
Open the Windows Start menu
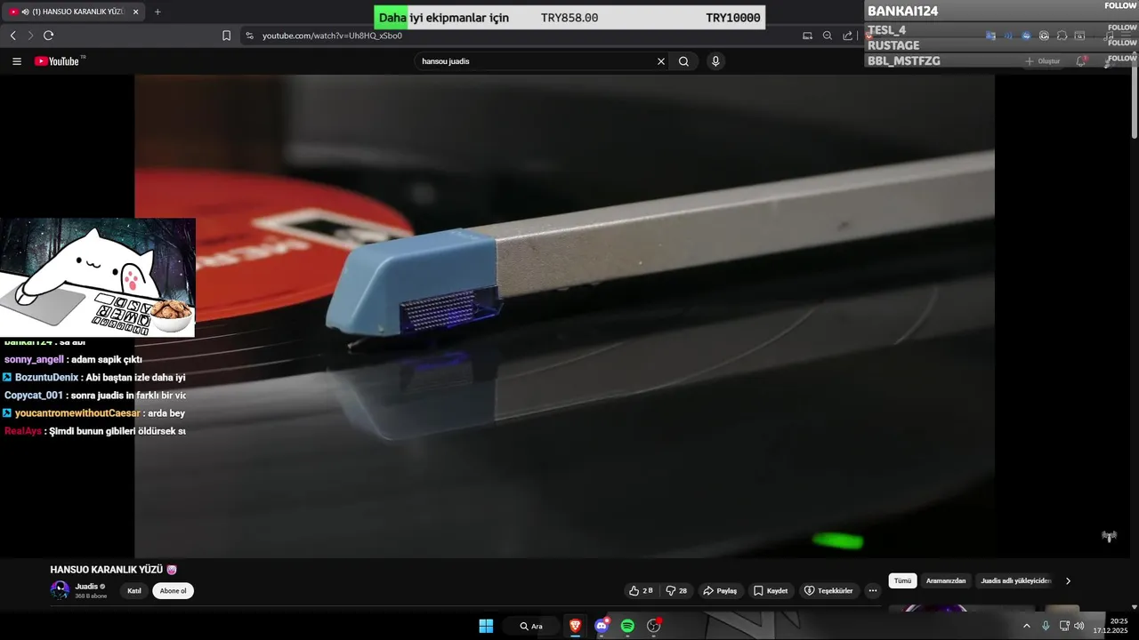click(x=486, y=626)
